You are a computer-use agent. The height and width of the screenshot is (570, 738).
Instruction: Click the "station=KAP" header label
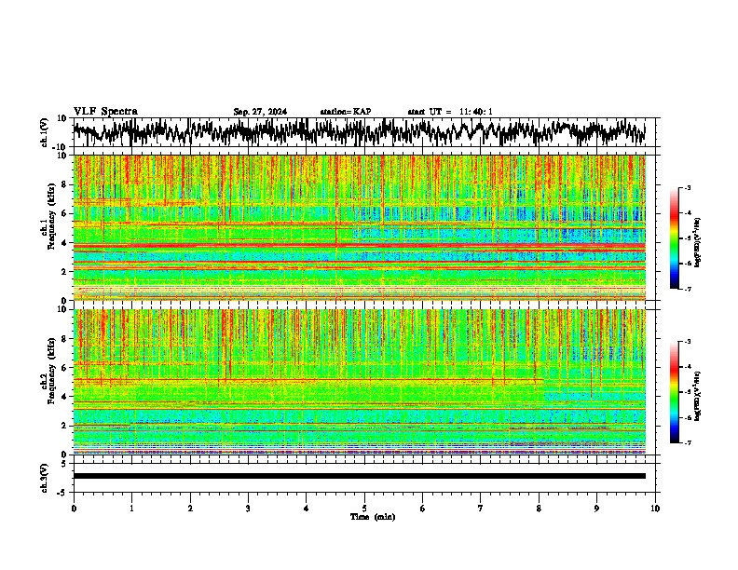pos(346,112)
